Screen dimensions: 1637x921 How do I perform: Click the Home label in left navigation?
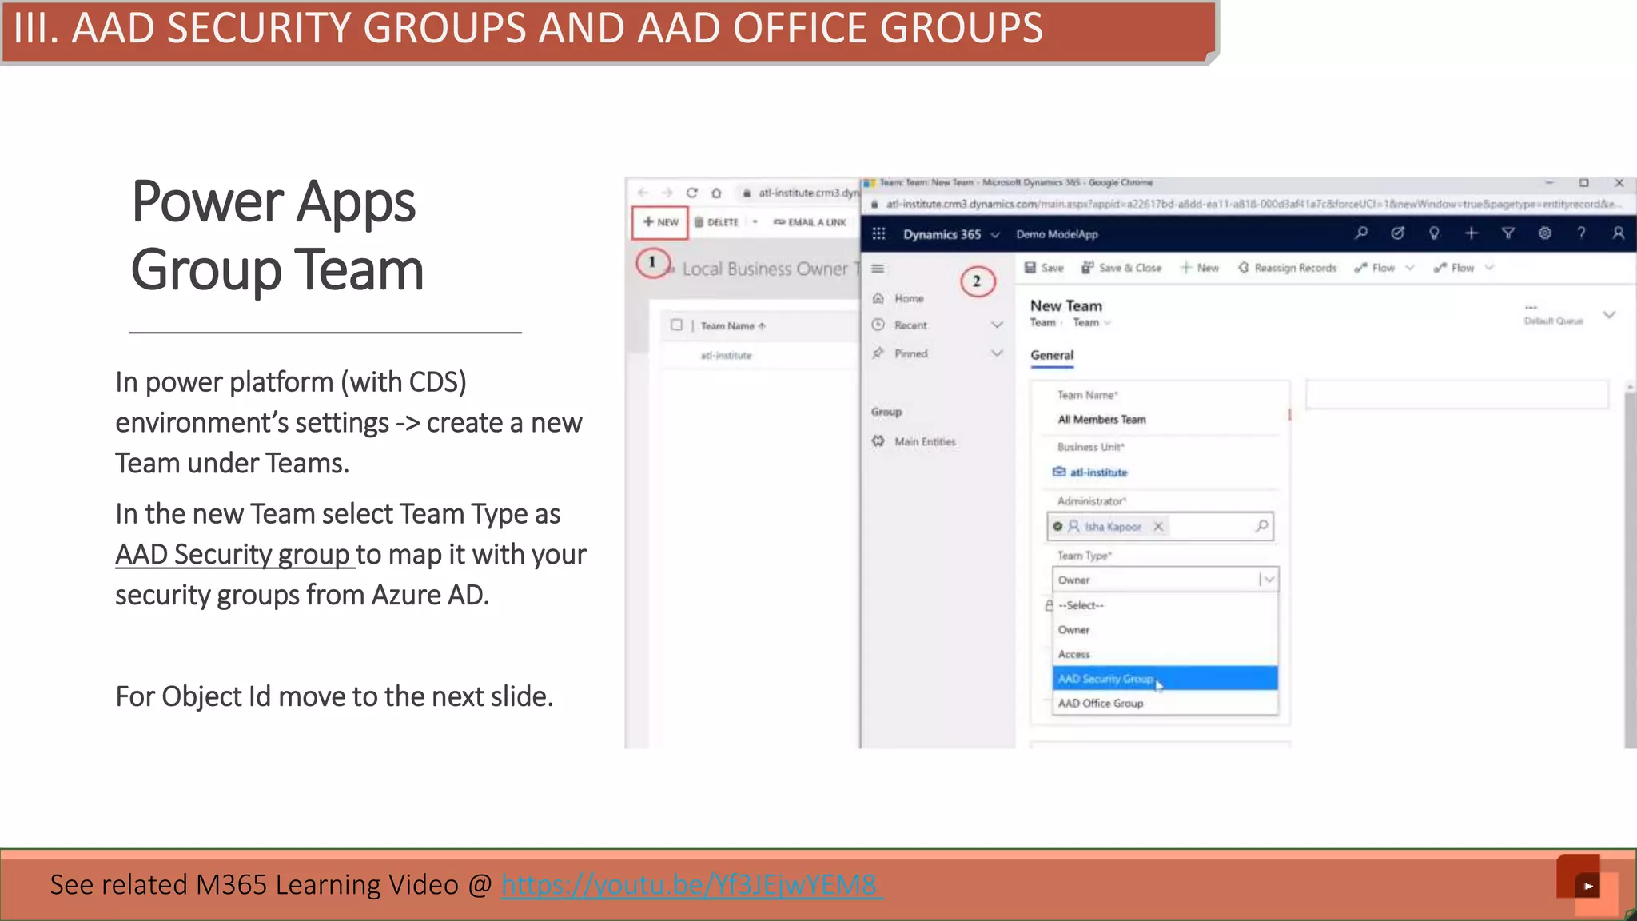(x=909, y=298)
